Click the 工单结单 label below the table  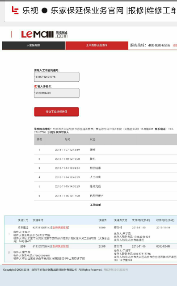pyautogui.click(x=96, y=205)
